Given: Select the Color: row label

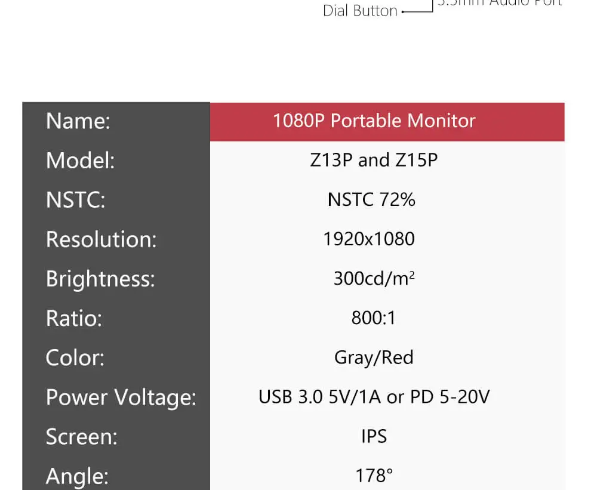Looking at the screenshot, I should (75, 358).
